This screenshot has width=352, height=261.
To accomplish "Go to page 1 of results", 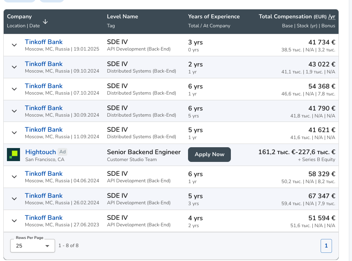I will (326, 246).
